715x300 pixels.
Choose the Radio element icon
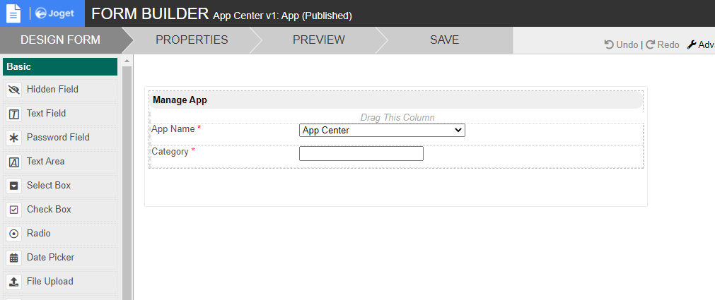pos(13,234)
